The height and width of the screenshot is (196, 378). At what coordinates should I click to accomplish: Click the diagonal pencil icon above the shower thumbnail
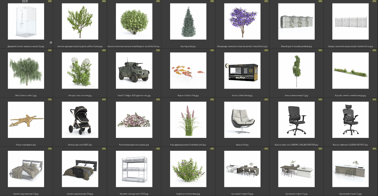[x=27, y=1]
